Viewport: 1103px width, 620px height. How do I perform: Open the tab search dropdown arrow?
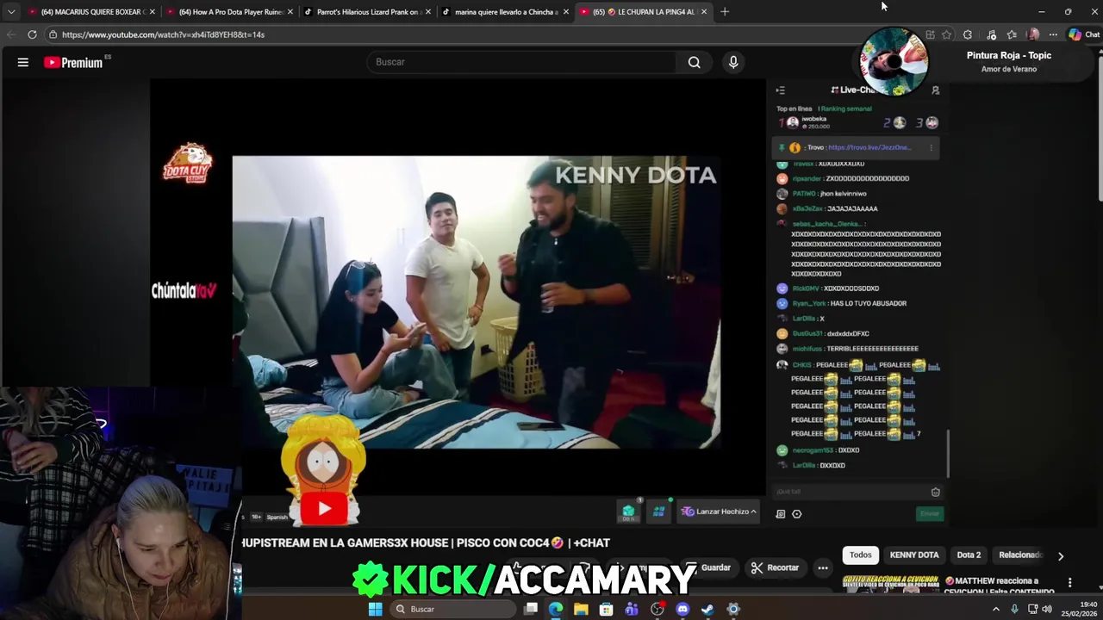[x=11, y=12]
